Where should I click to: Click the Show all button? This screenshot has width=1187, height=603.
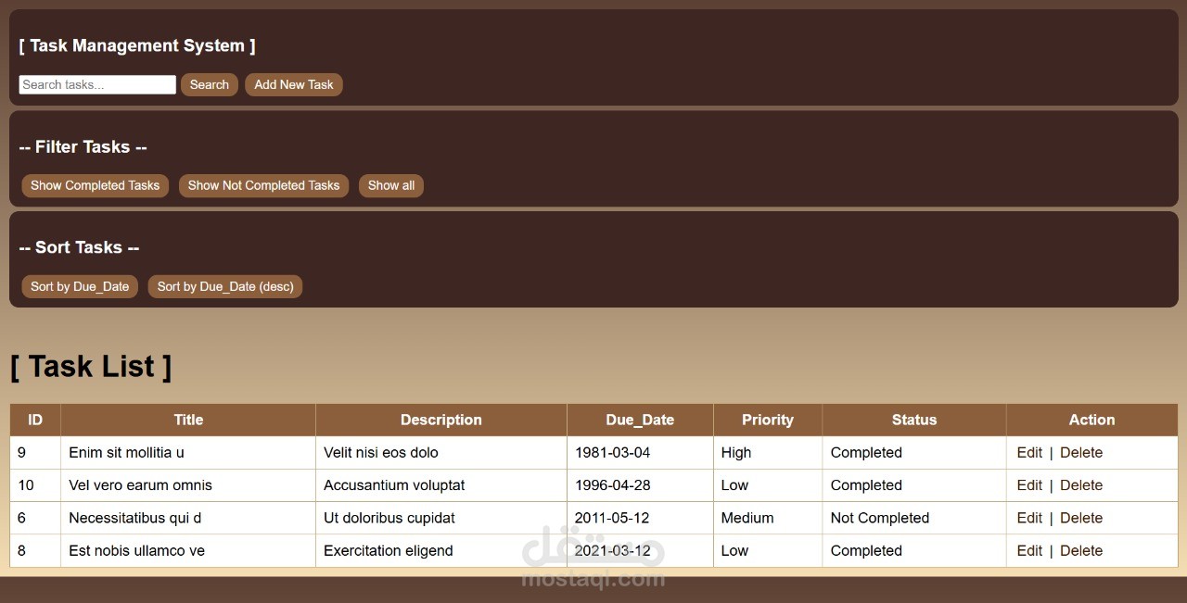(391, 185)
